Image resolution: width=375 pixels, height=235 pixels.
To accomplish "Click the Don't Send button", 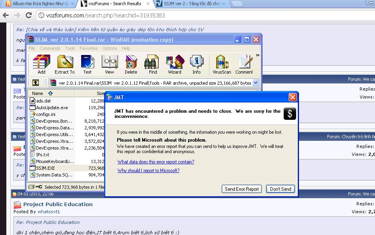I will [280, 189].
